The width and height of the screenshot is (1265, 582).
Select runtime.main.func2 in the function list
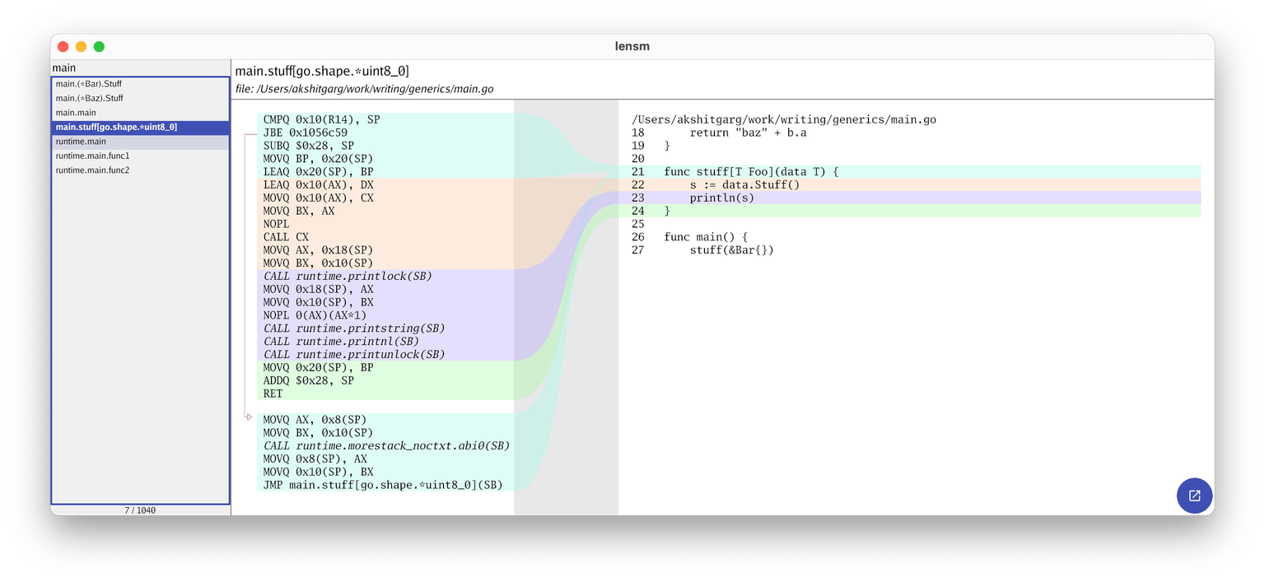click(x=92, y=170)
